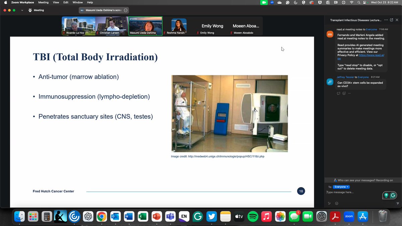Click the date and time in menu bar
Viewport: 402px width, 226px height.
[x=385, y=2]
